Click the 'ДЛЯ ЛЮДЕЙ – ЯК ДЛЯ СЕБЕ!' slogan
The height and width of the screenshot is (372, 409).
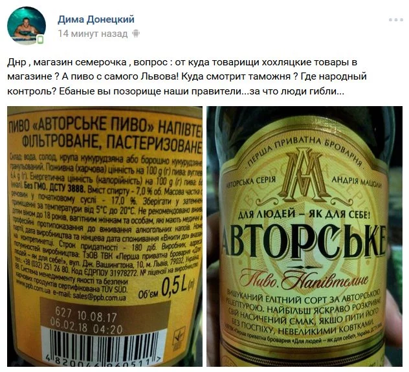coord(304,214)
